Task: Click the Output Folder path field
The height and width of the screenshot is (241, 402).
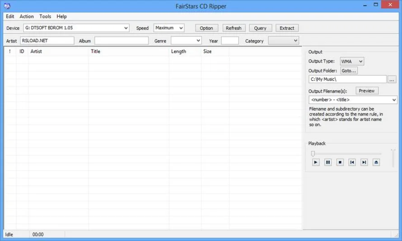Action: (347, 79)
